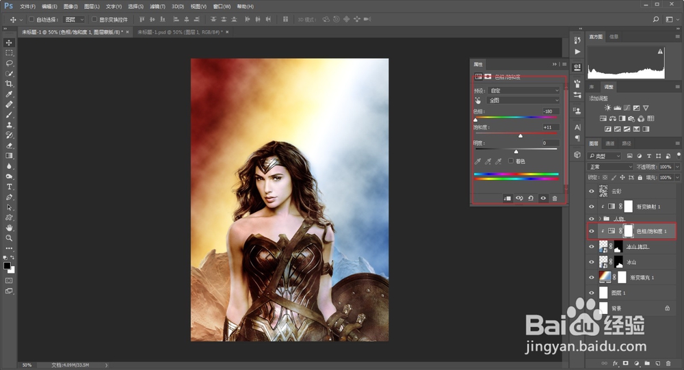This screenshot has width=684, height=370.
Task: Select the Pen tool
Action: click(x=9, y=197)
